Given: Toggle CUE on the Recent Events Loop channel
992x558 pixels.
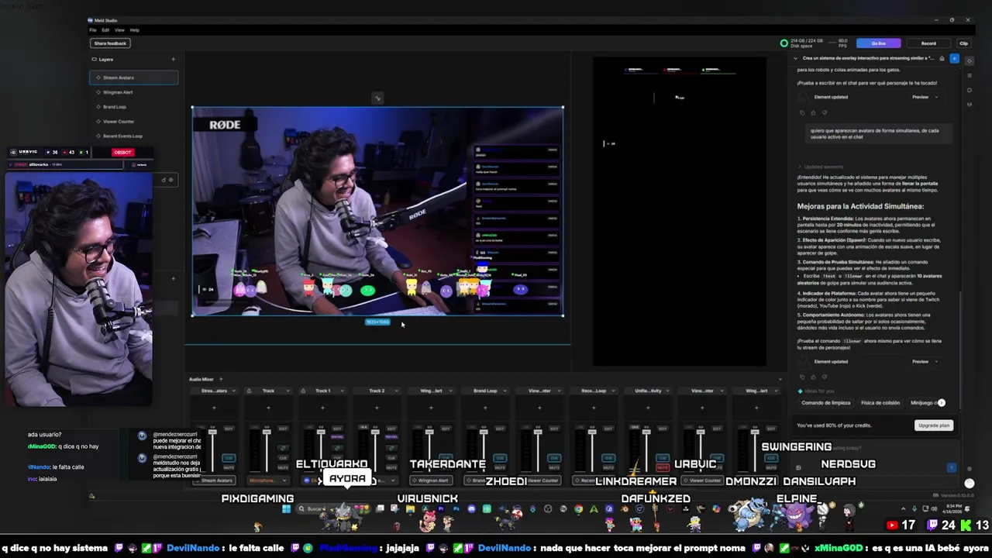Looking at the screenshot, I should pyautogui.click(x=608, y=457).
